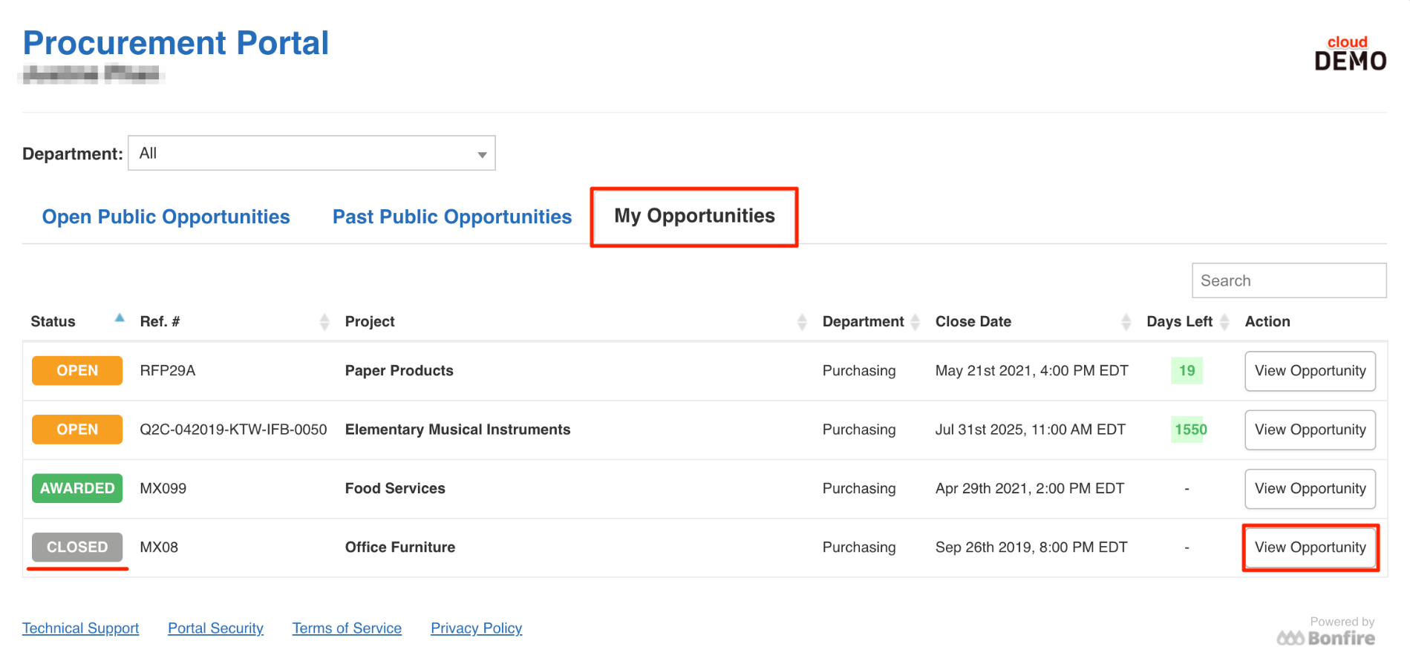Open the Portal Security link

click(x=215, y=628)
